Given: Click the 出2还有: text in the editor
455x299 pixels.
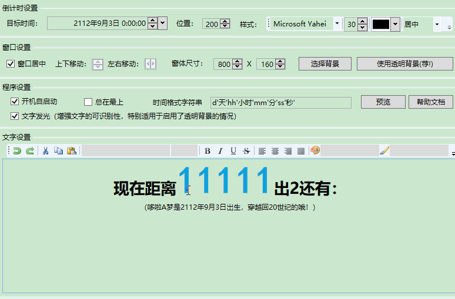Looking at the screenshot, I should coord(306,188).
